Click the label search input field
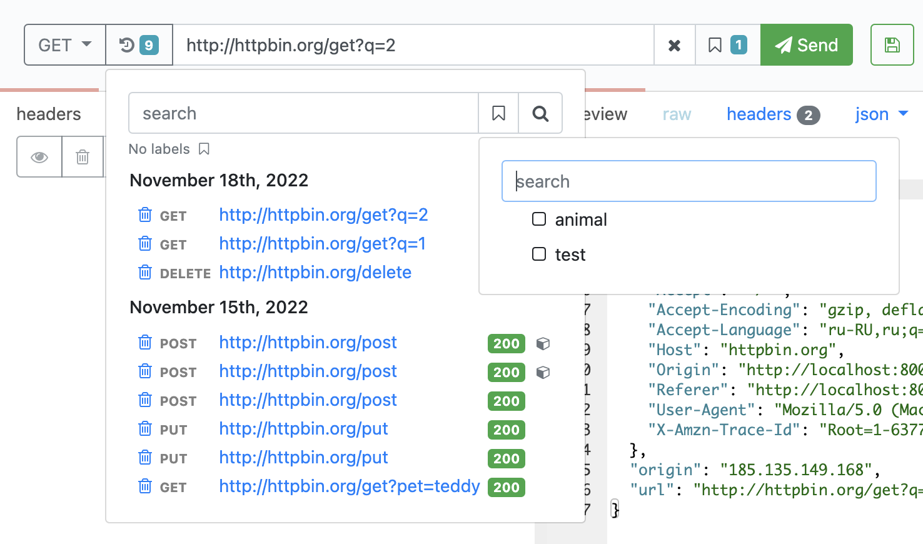Viewport: 923px width, 544px height. [688, 181]
